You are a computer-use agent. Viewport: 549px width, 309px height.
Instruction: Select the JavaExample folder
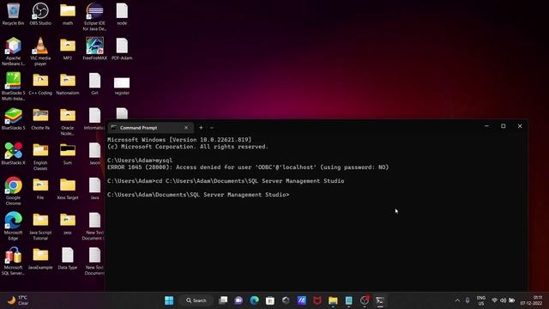pyautogui.click(x=40, y=258)
